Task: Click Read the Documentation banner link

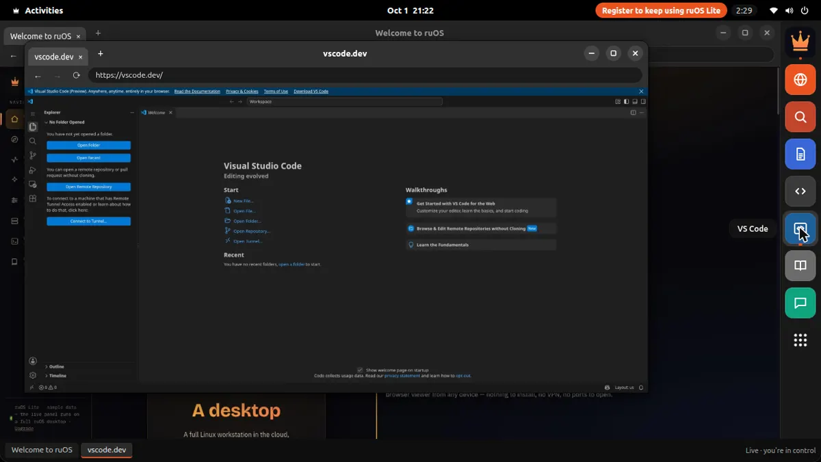Action: point(197,91)
